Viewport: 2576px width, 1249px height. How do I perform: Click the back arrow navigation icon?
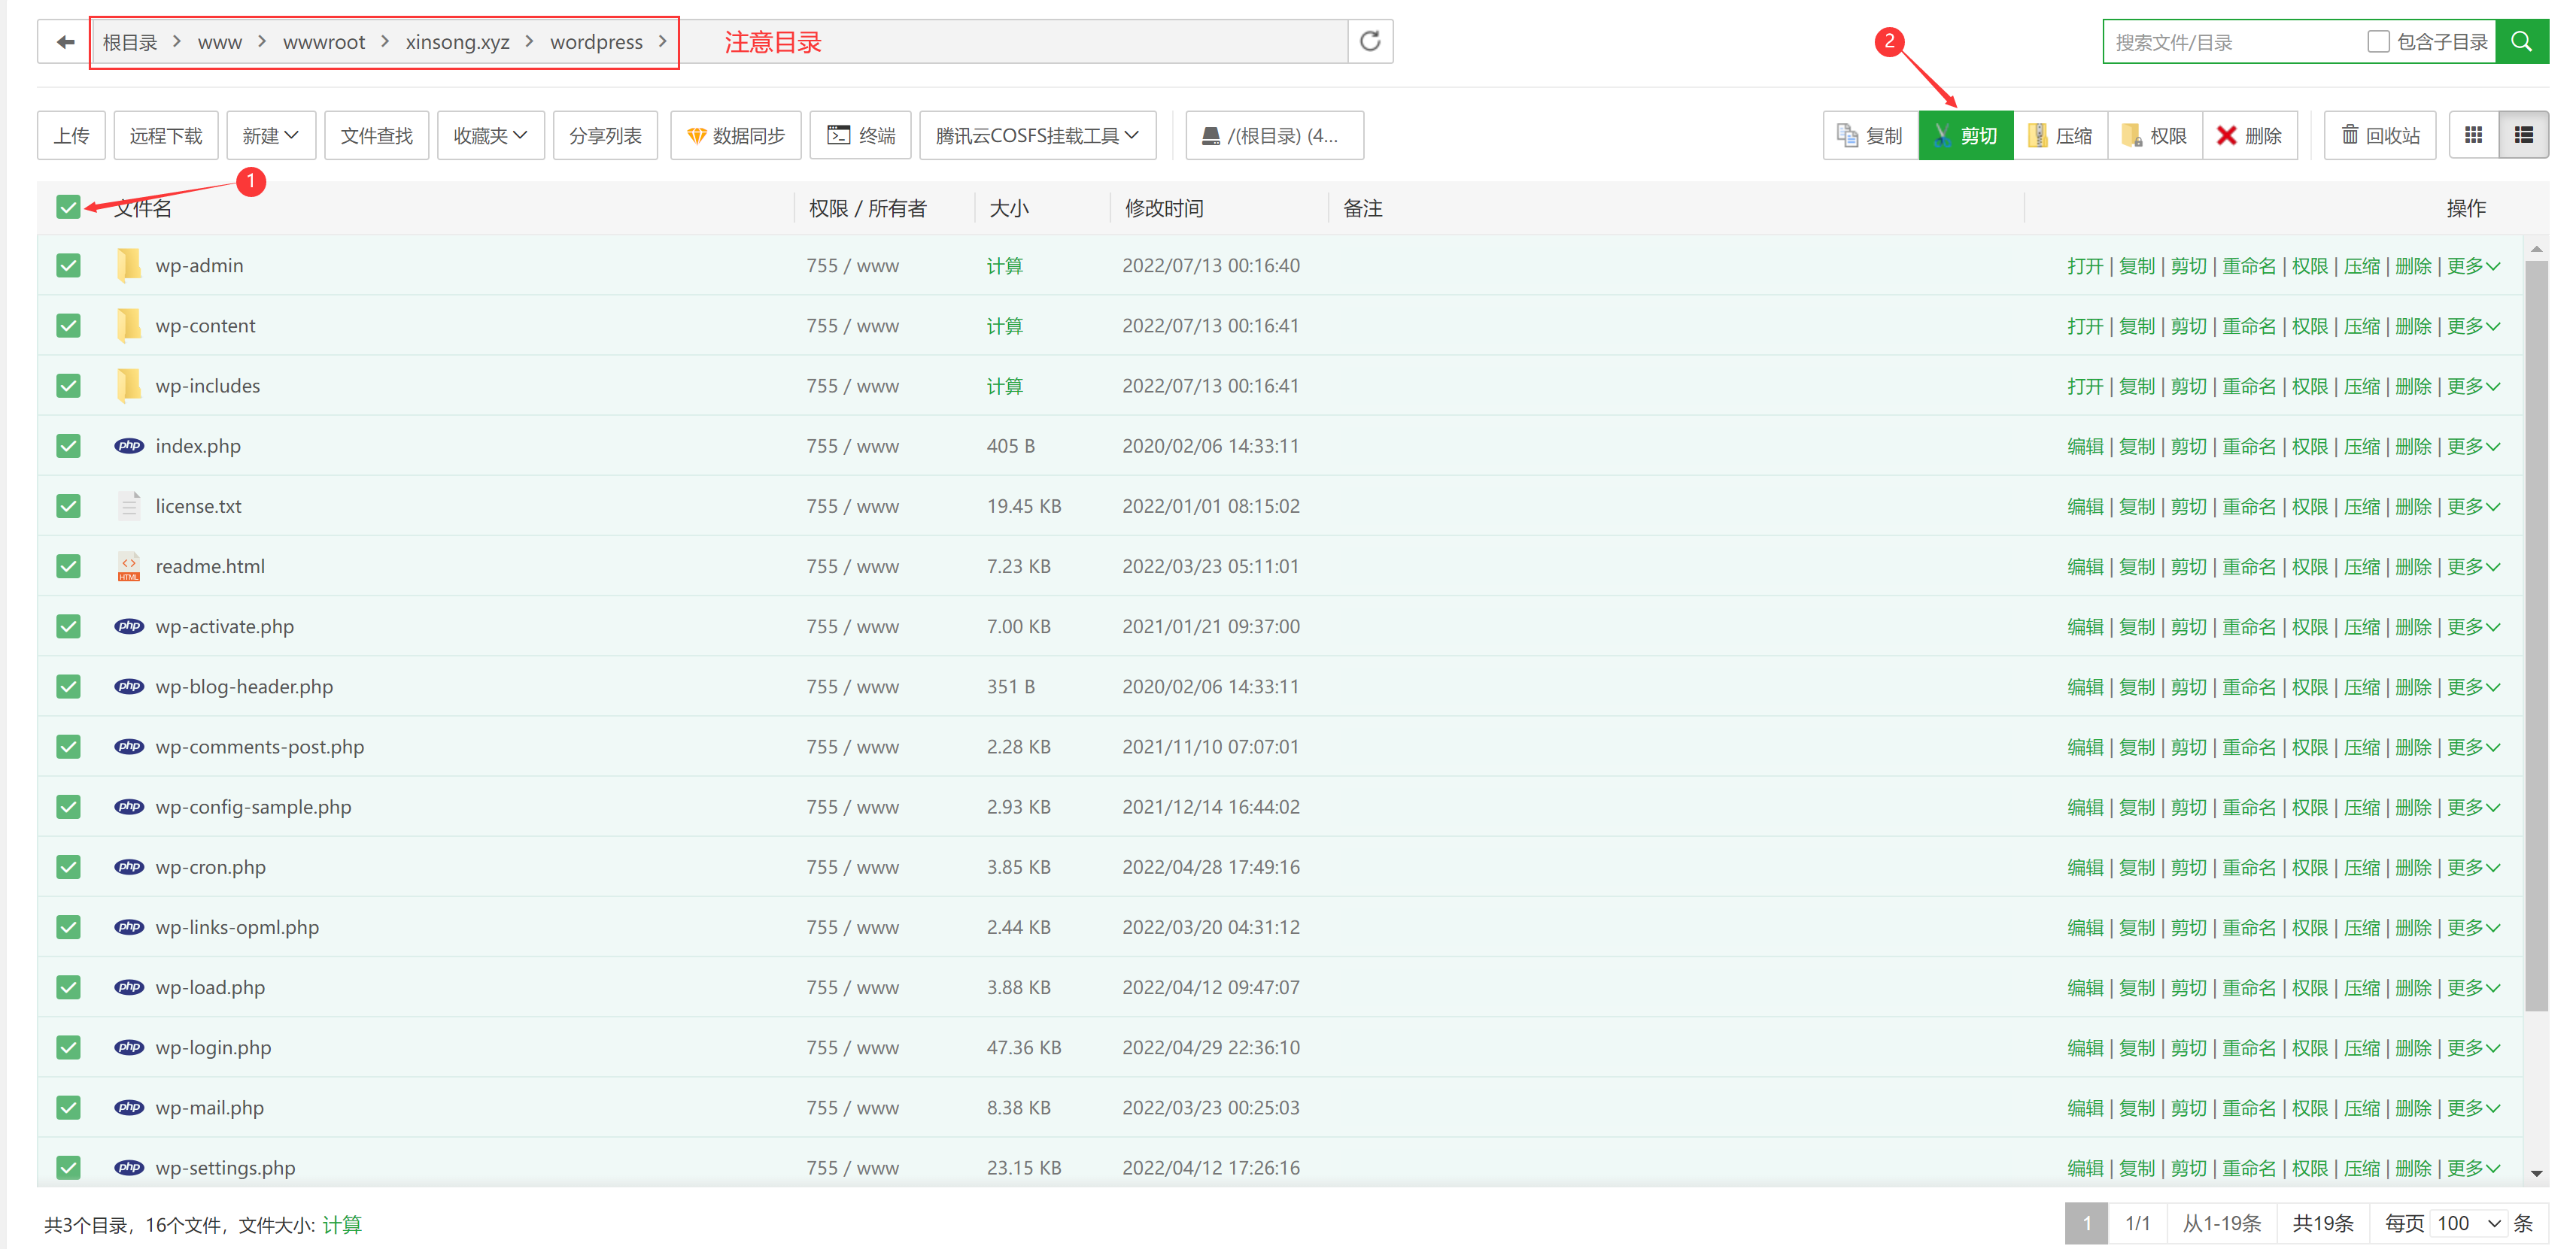65,42
